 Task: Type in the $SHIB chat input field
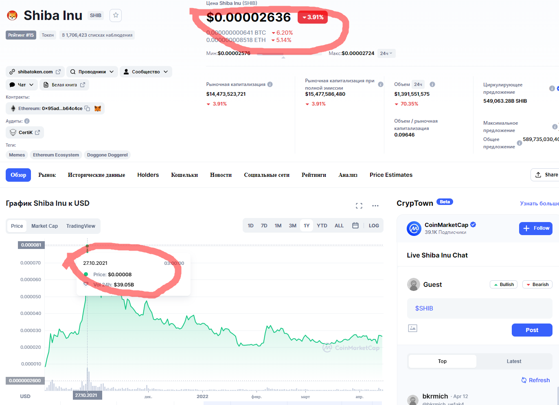(x=480, y=308)
